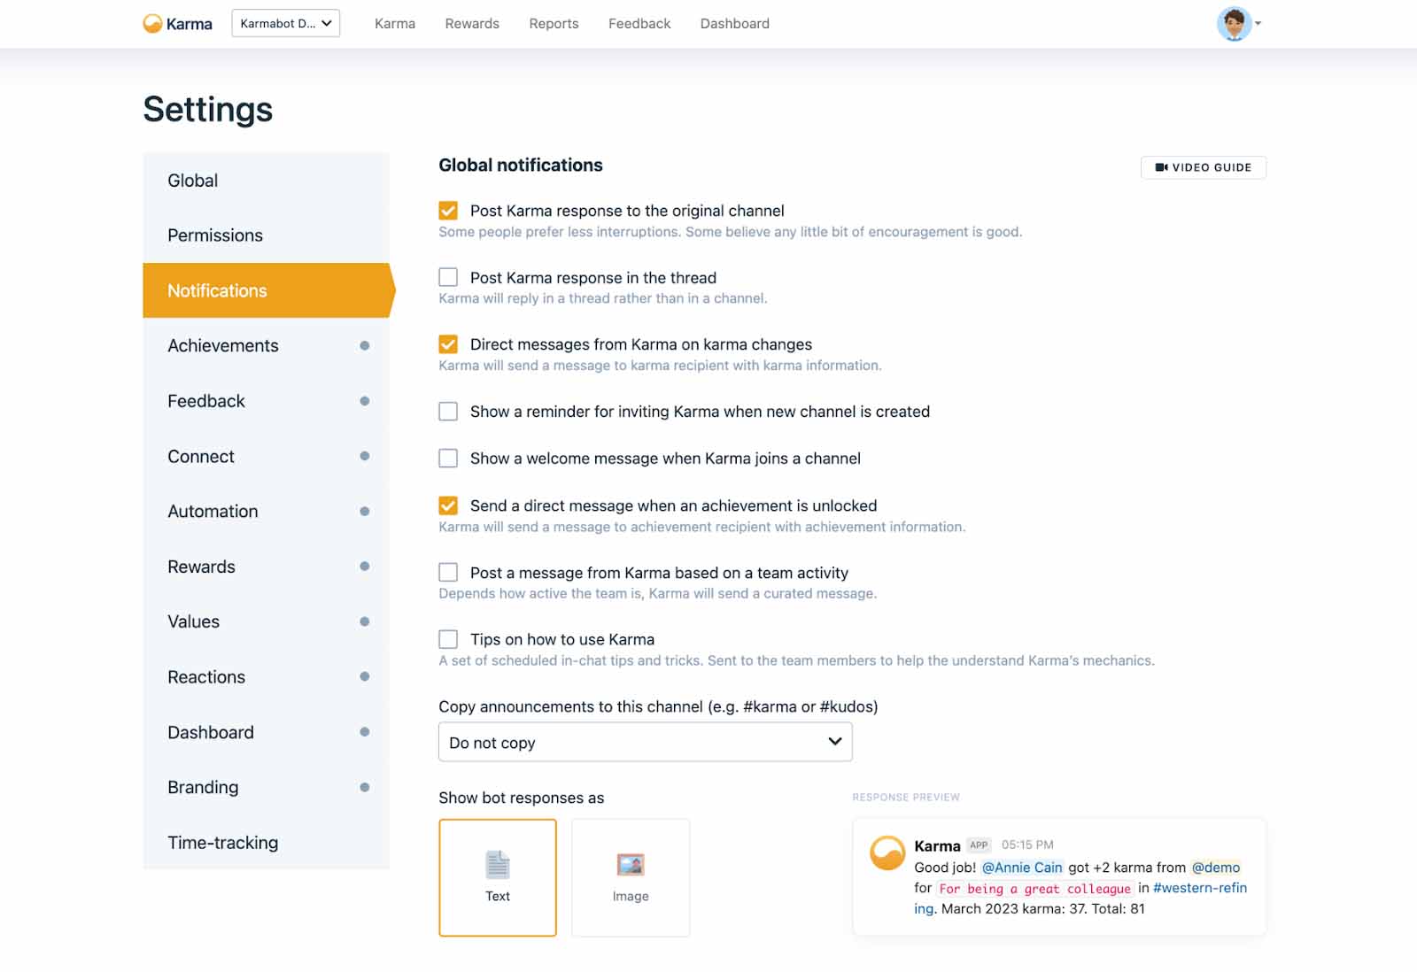The height and width of the screenshot is (972, 1417).
Task: Switch to the Time-tracking settings tab
Action: [223, 842]
